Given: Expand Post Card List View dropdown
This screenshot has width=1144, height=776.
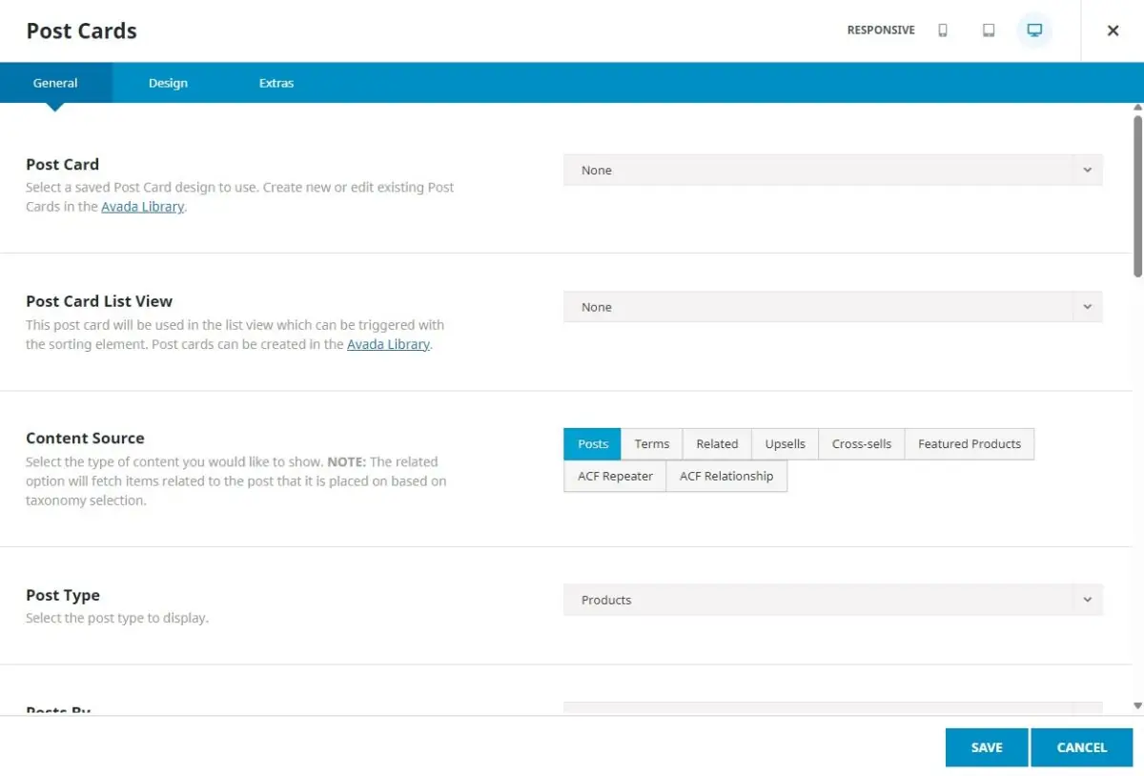Looking at the screenshot, I should click(x=832, y=308).
